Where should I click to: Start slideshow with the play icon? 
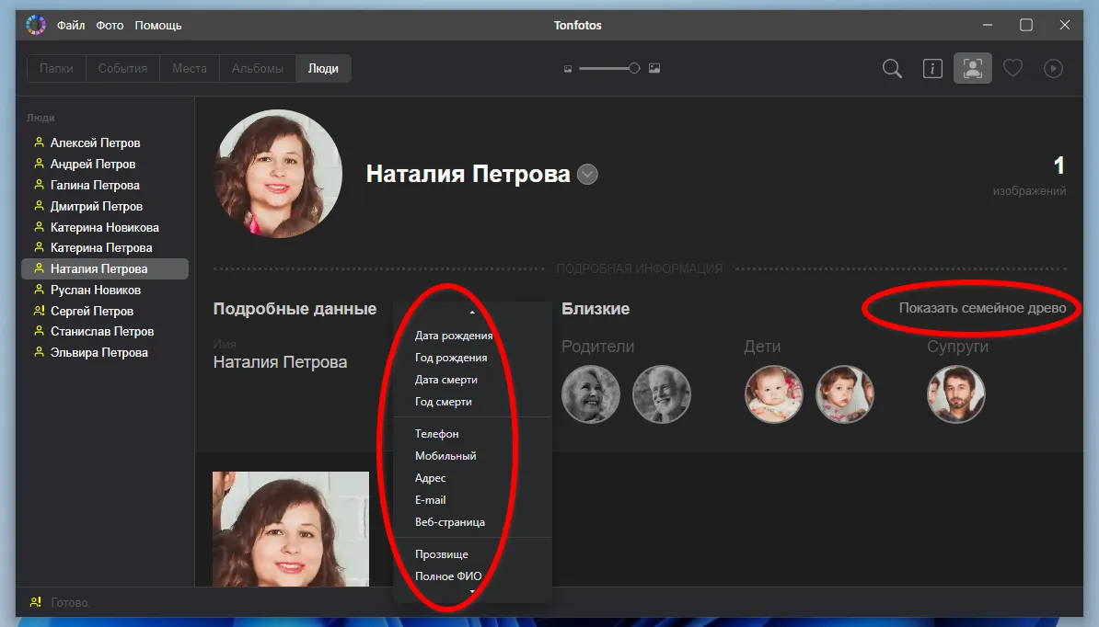(x=1052, y=68)
